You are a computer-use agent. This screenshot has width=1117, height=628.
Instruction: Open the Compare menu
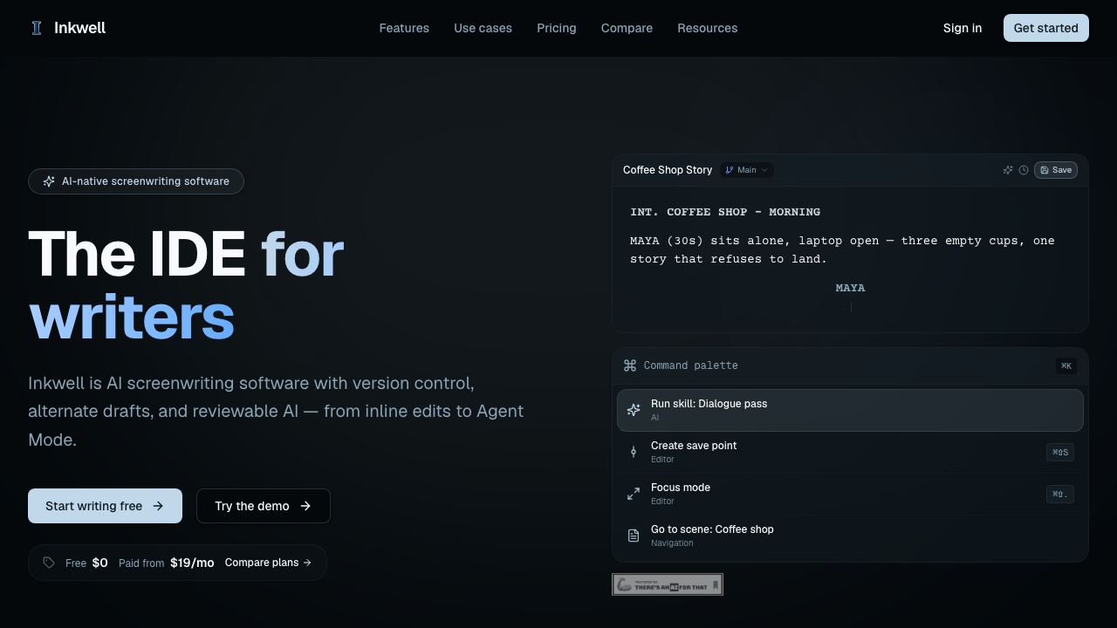627,28
